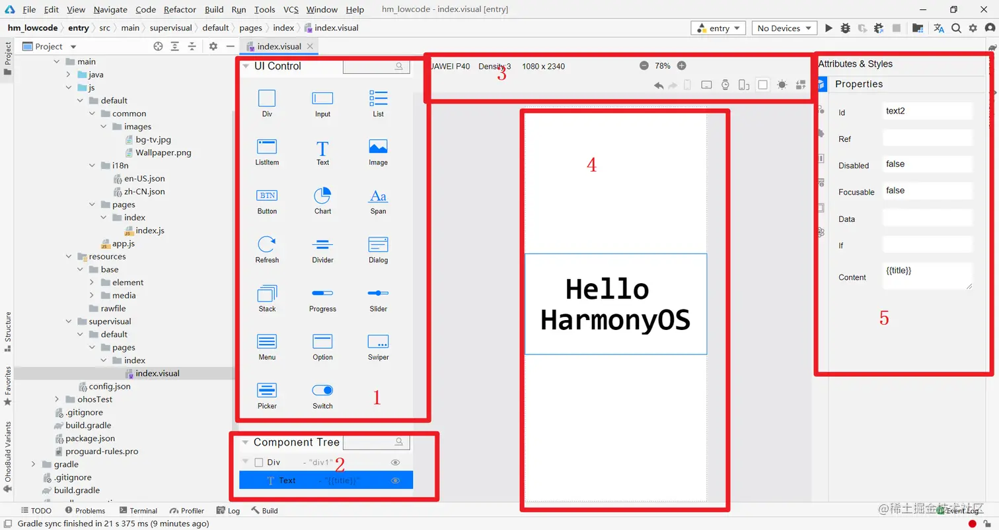The width and height of the screenshot is (999, 530).
Task: Pick the Swiper component icon
Action: [x=378, y=341]
